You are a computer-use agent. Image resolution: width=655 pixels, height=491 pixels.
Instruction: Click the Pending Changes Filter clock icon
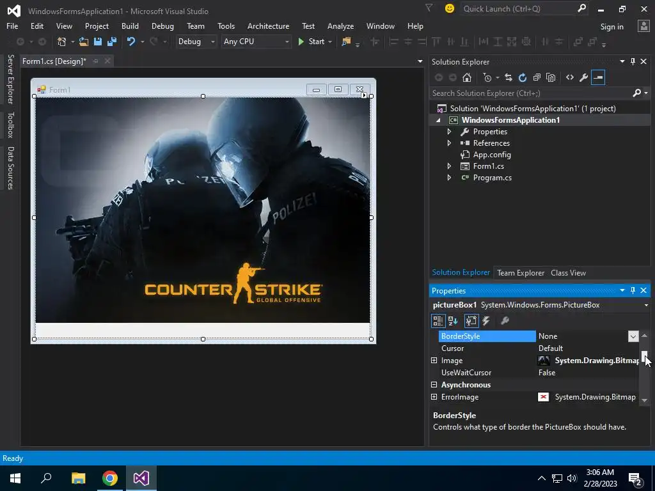click(487, 77)
